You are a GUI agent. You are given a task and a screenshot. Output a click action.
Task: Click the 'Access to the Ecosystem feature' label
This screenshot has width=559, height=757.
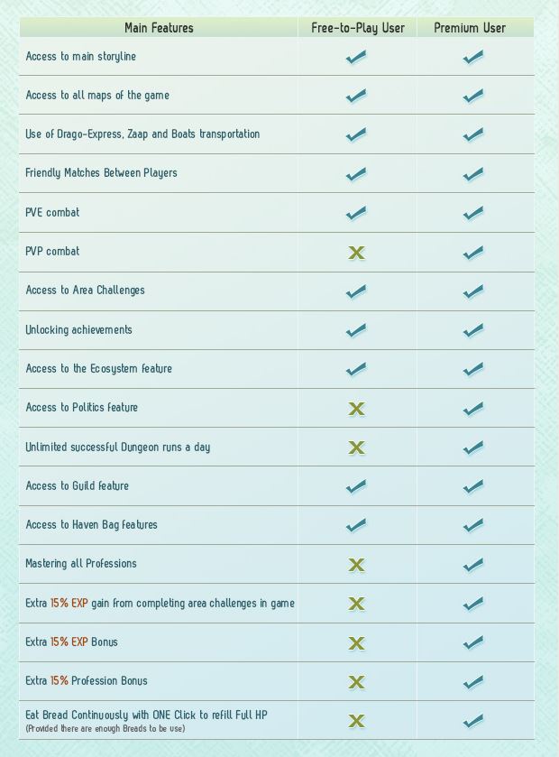click(98, 368)
